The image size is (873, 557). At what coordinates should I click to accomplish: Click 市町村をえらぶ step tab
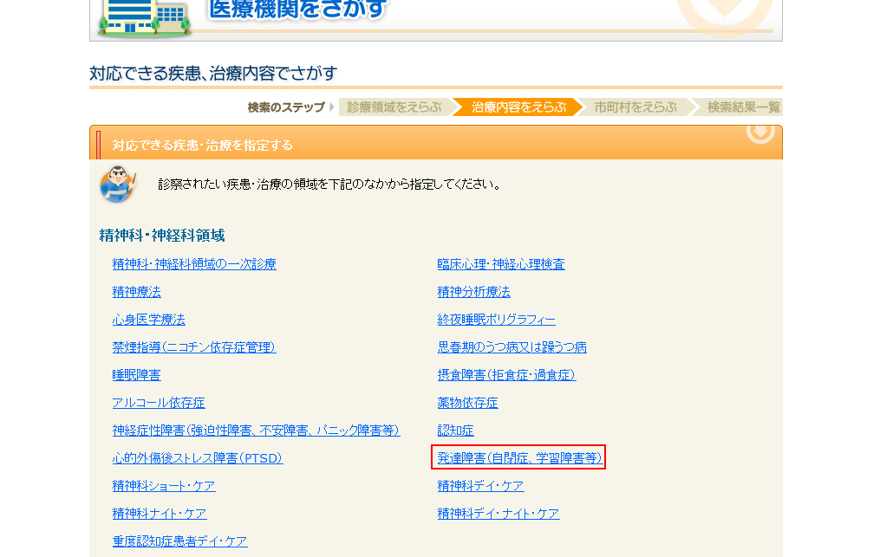coord(635,107)
